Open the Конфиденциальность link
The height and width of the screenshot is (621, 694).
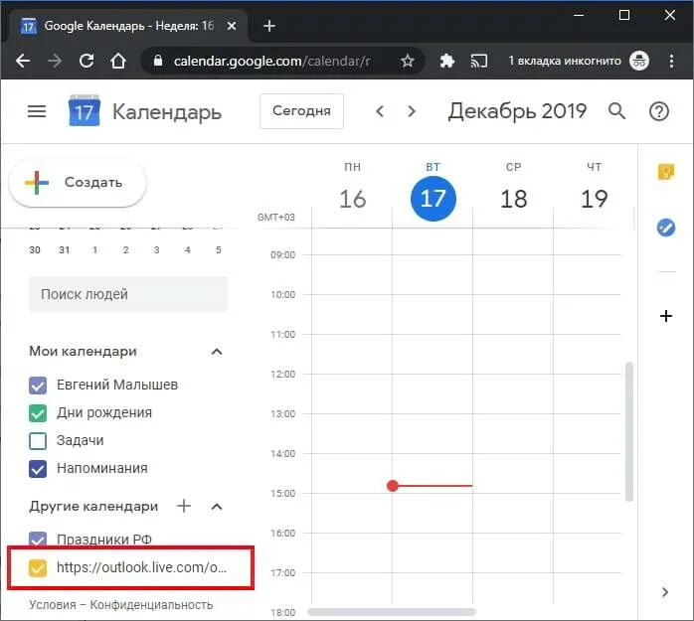(151, 605)
